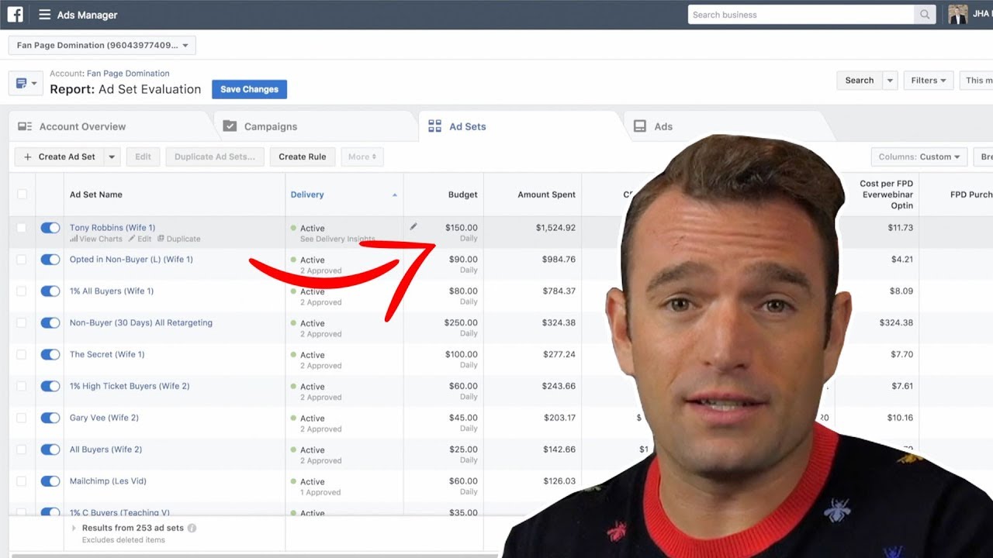The height and width of the screenshot is (558, 993).
Task: Expand Results from 253 ad sets
Action: (74, 528)
